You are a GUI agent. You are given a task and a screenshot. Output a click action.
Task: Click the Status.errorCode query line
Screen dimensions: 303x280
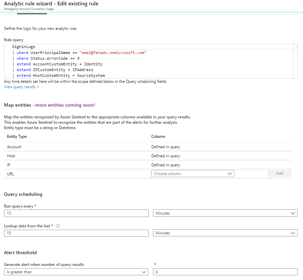coord(48,58)
